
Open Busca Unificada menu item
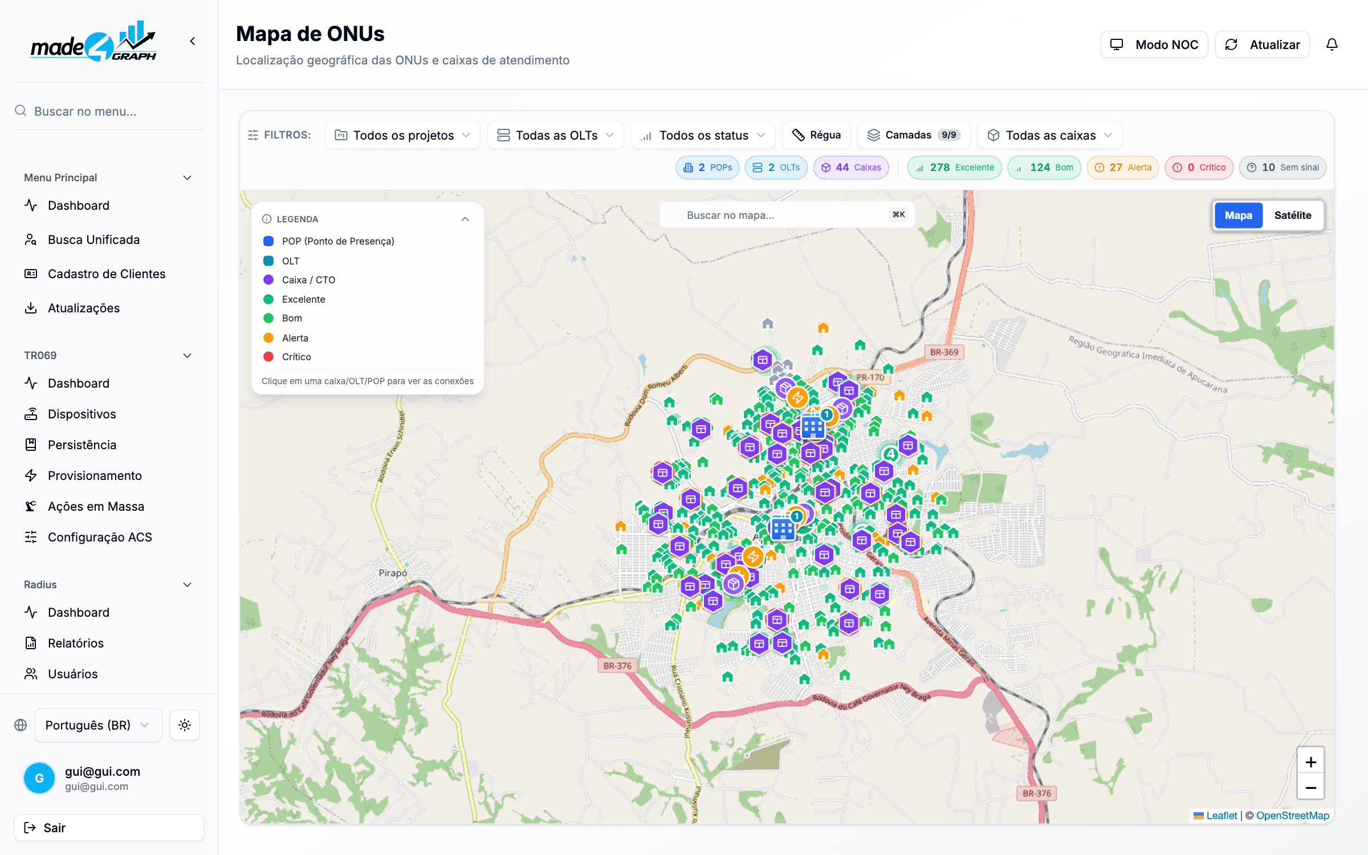click(93, 239)
